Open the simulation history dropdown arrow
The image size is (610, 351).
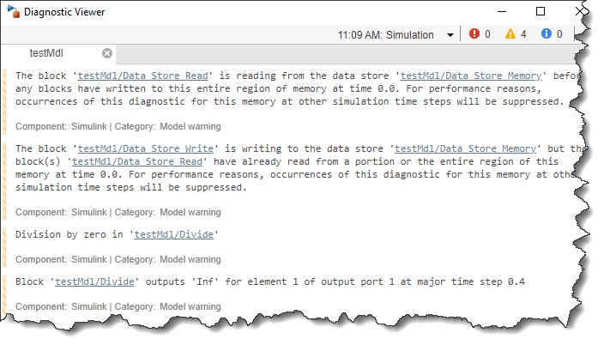pos(450,35)
